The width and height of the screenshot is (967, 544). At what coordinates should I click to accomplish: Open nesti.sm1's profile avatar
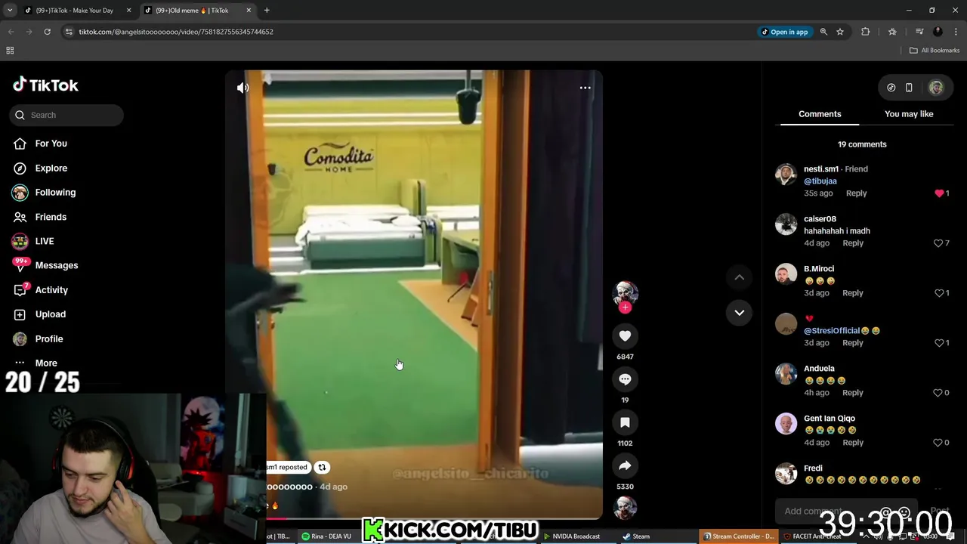click(x=786, y=175)
